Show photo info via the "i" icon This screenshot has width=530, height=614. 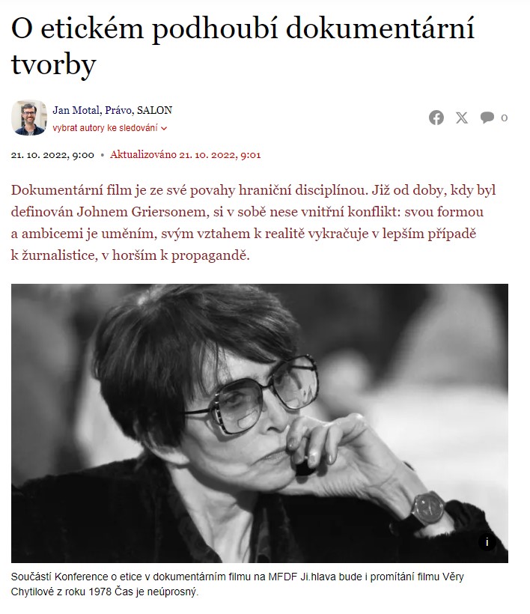point(487,542)
